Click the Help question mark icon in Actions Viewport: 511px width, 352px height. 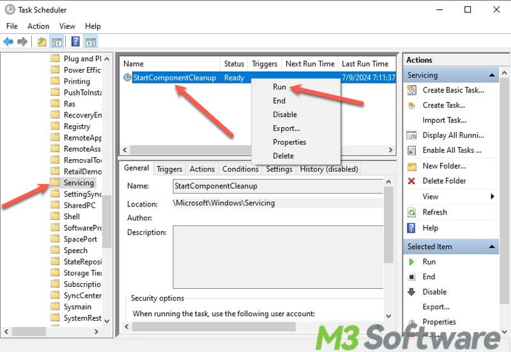411,228
